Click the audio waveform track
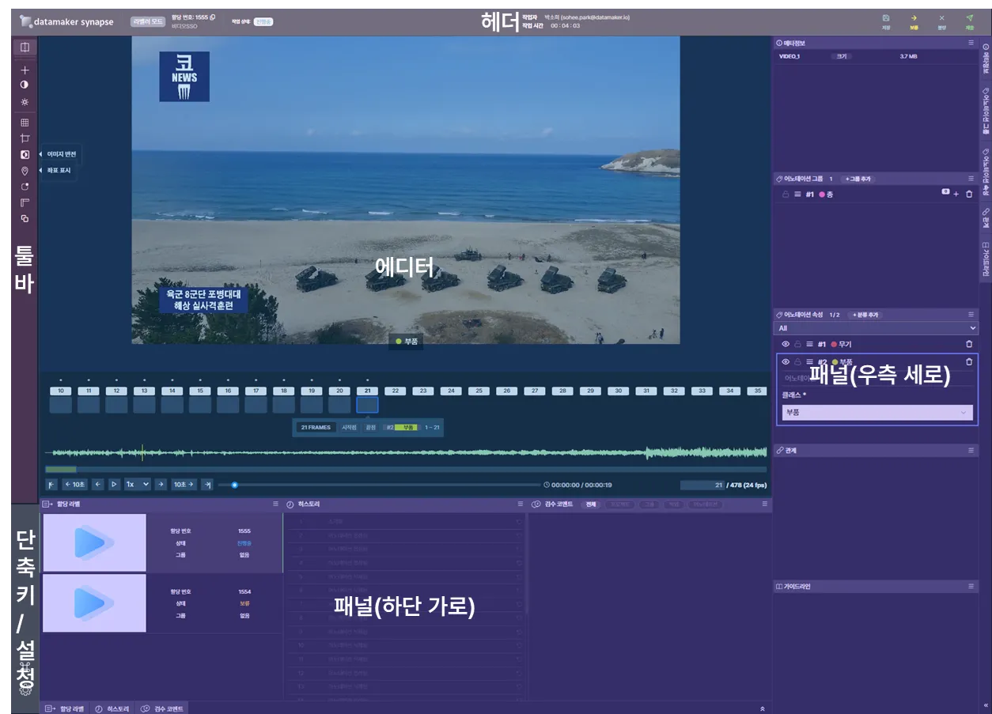 tap(406, 452)
